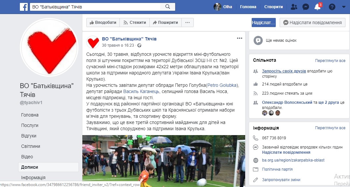
Task: Click the post's public audience globe icon
Action: (139, 45)
